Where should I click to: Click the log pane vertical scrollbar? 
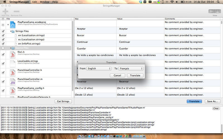(221, 128)
